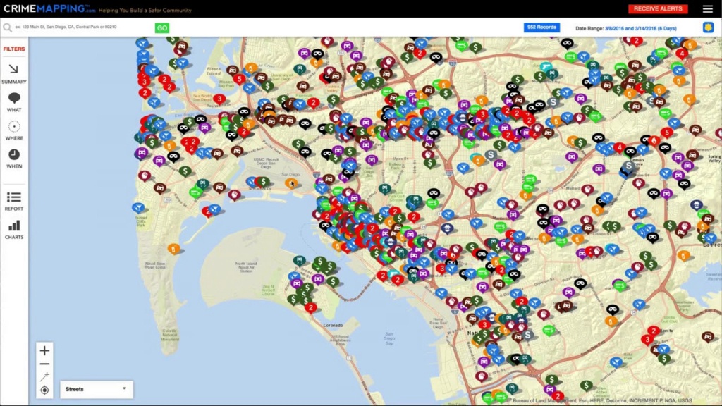Open the What crime type filter

coord(13,101)
